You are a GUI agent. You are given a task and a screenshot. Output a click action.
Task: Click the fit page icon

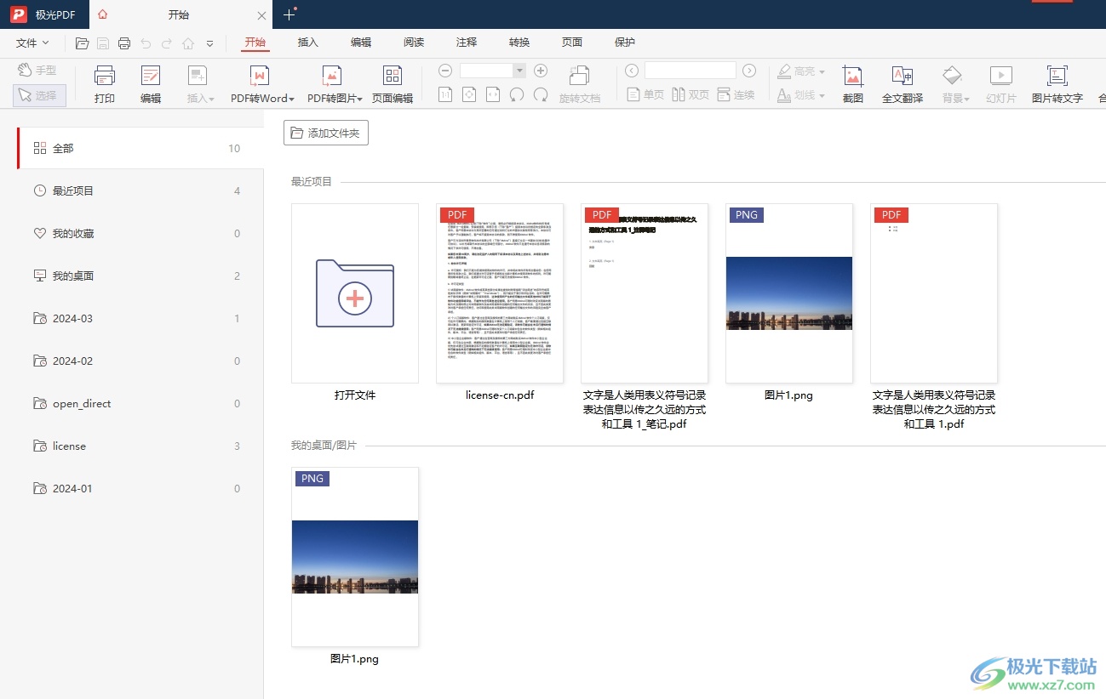click(469, 94)
